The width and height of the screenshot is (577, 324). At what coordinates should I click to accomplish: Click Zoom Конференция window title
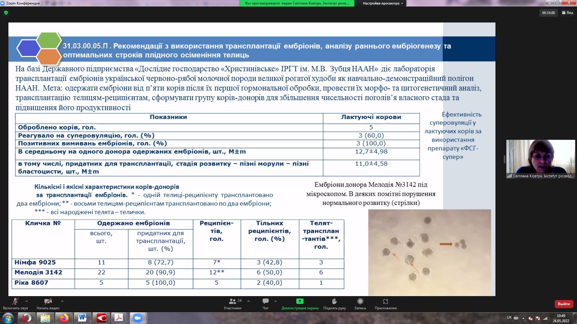23,3
